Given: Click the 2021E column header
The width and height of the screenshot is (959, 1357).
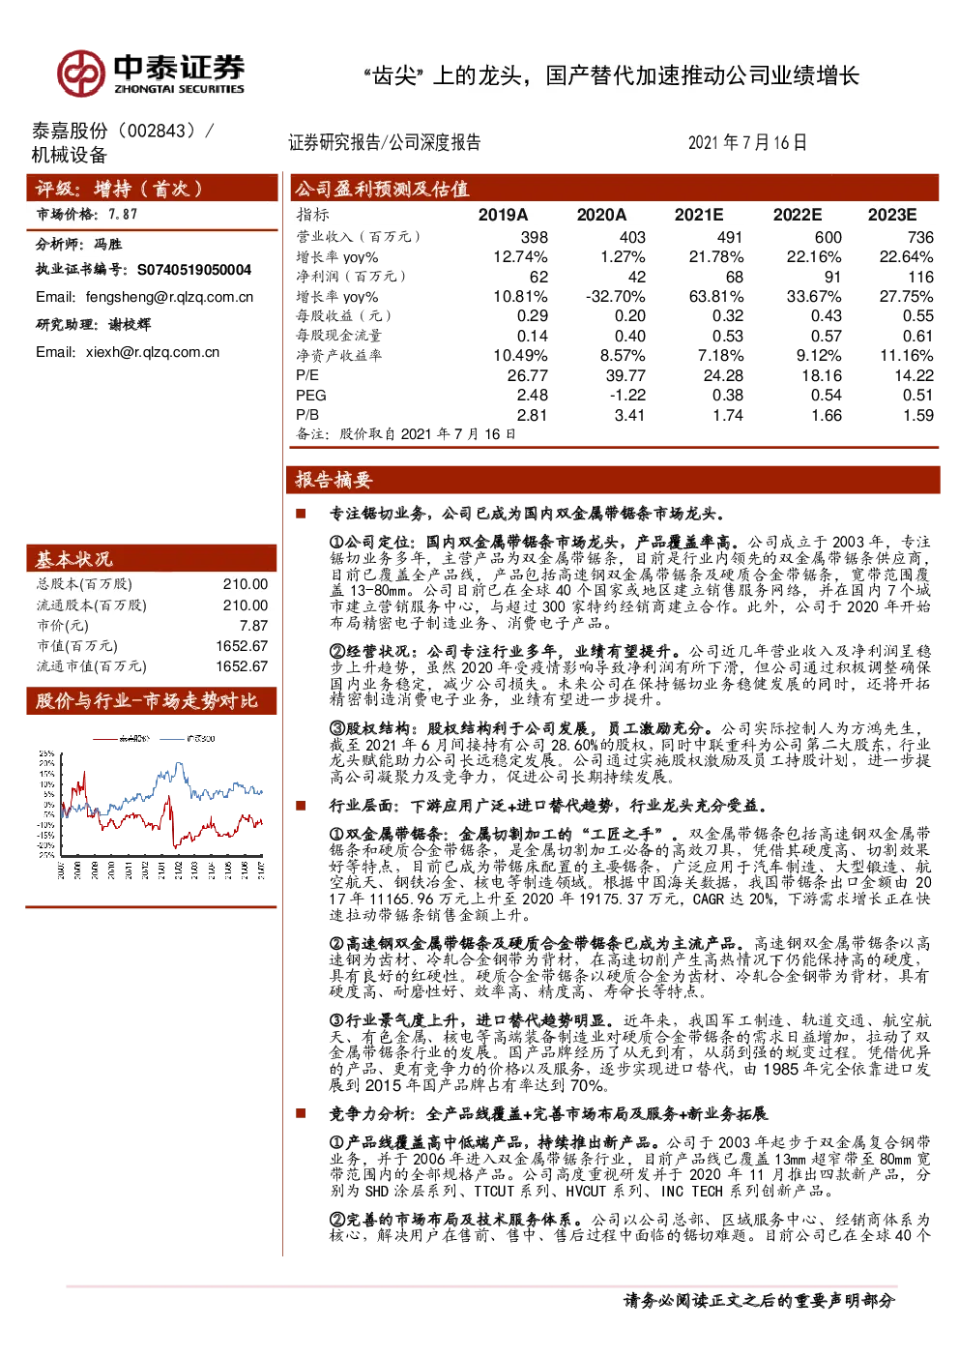Looking at the screenshot, I should (699, 215).
